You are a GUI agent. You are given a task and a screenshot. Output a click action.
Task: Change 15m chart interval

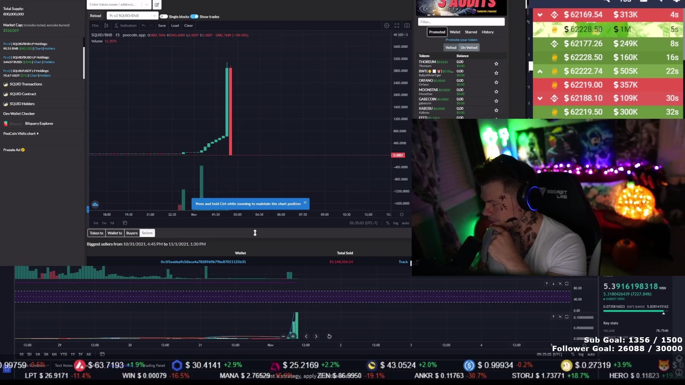tap(95, 26)
